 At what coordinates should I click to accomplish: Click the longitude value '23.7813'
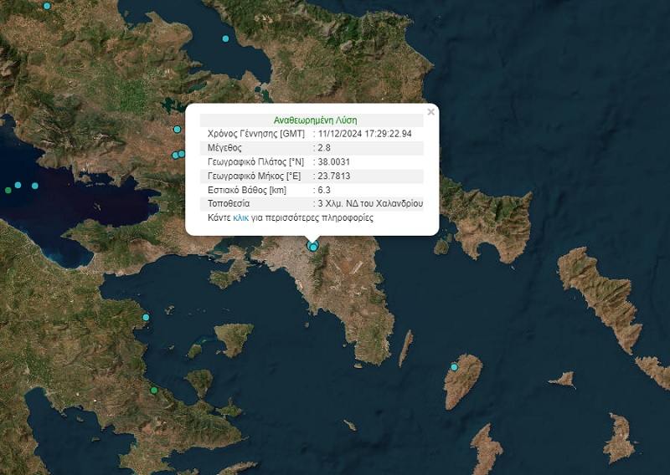click(333, 176)
